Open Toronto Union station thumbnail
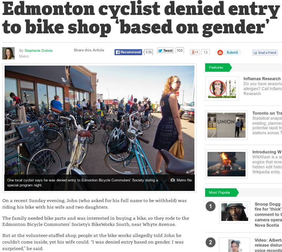Viewport: 282px width, 252px height. point(226,125)
